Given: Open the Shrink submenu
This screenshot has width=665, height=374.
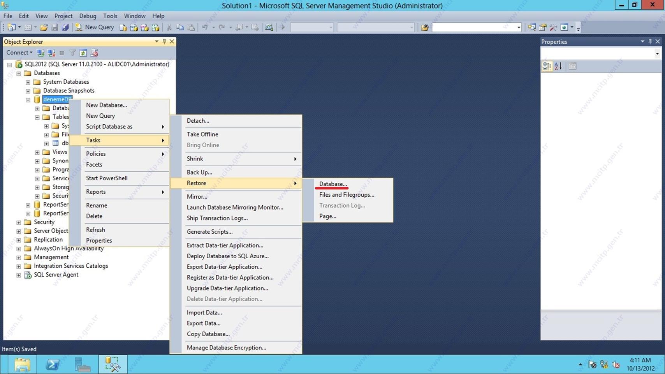Looking at the screenshot, I should click(236, 159).
